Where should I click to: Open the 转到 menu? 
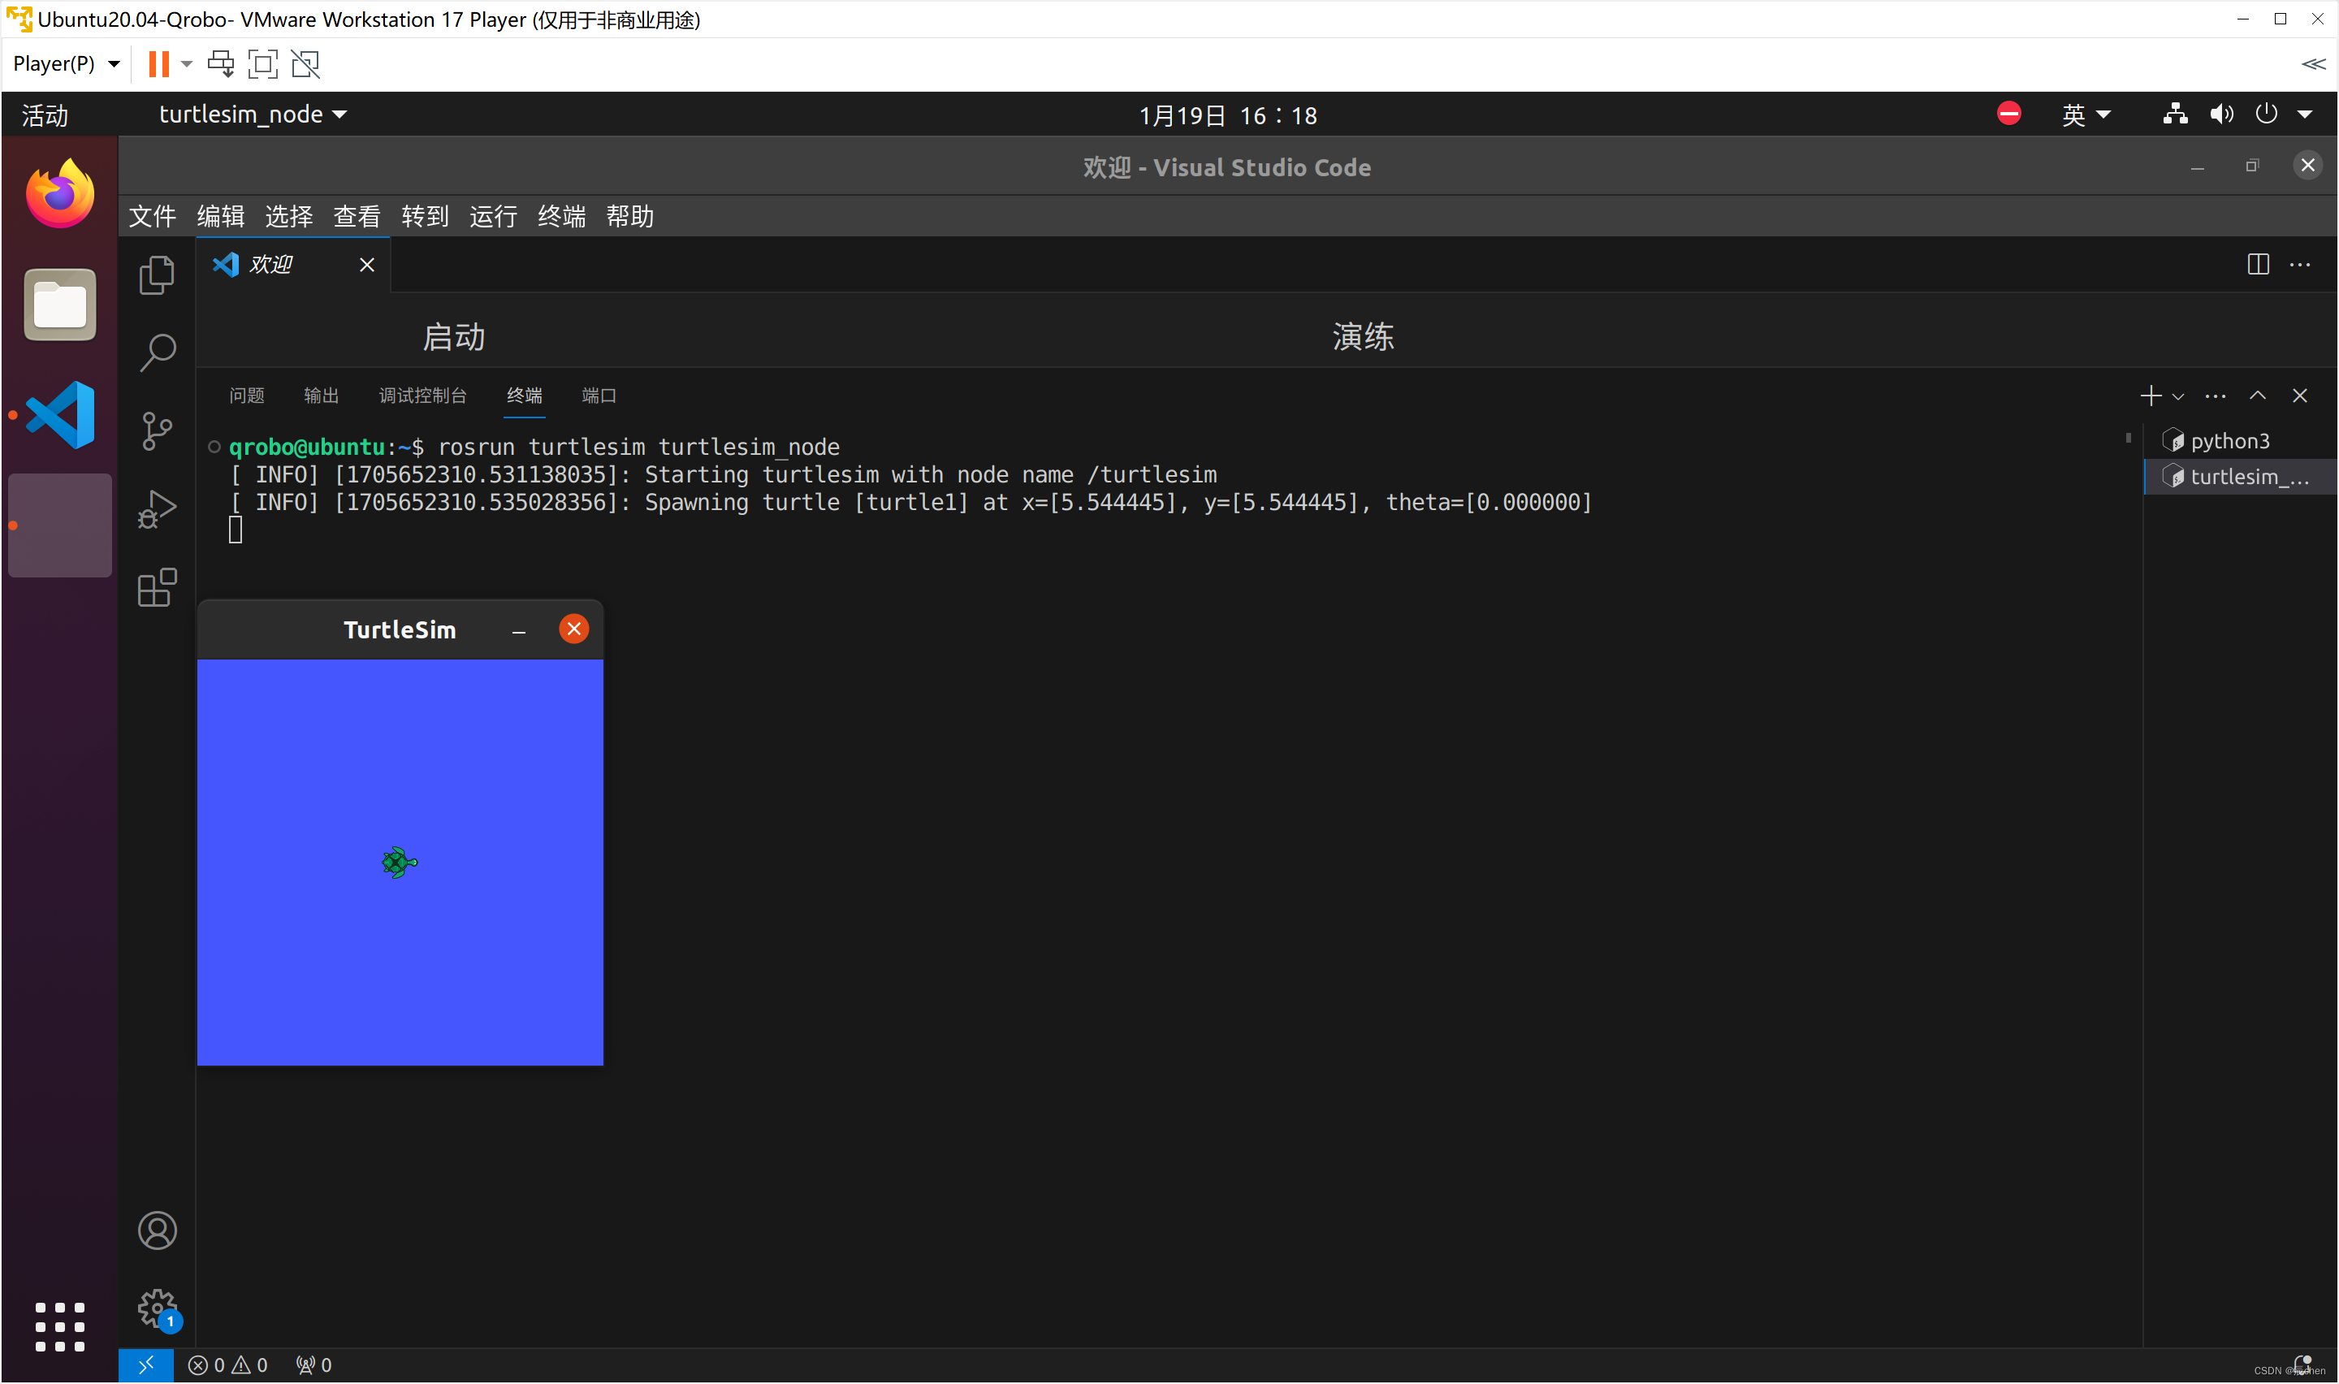click(425, 216)
